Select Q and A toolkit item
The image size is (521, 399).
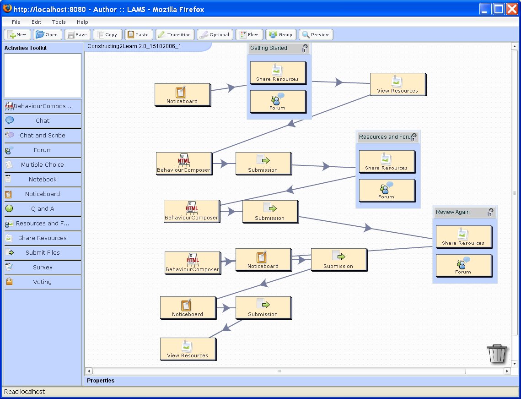tap(42, 209)
